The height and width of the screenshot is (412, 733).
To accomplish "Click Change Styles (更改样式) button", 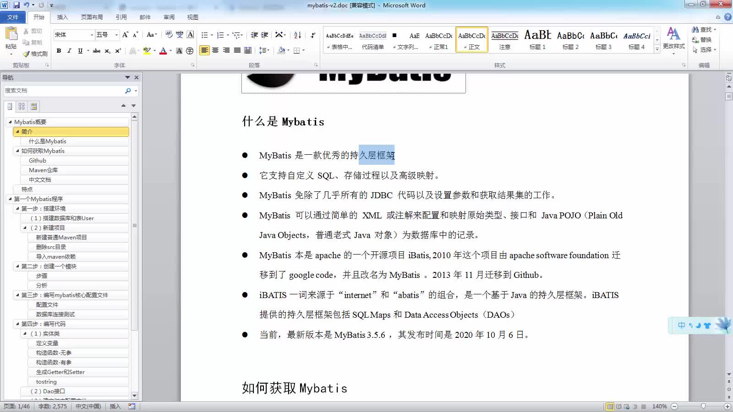I will tap(673, 40).
